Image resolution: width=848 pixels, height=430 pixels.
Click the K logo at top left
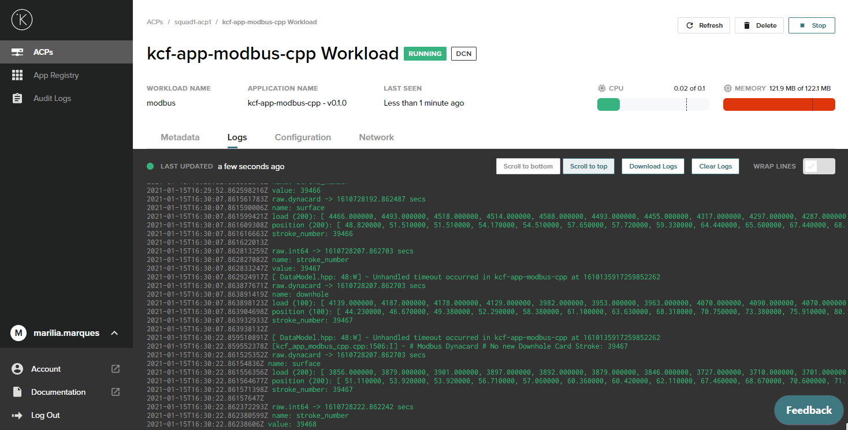tap(22, 20)
